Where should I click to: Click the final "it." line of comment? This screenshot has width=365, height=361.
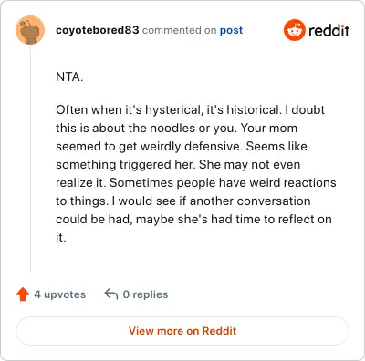point(61,237)
